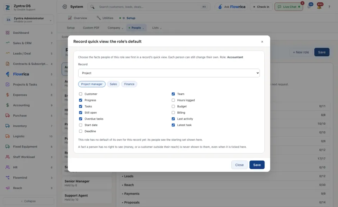338x207 pixels.
Task: Open the Live Chat button
Action: pos(289,7)
